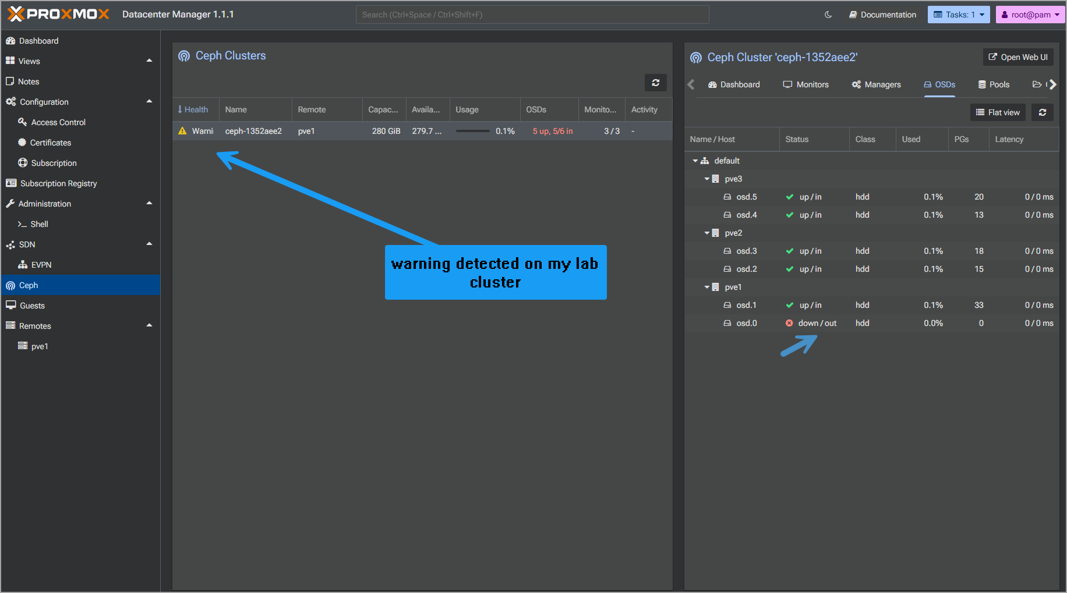Screen dimensions: 1067x593
Task: Select the osd.4 row
Action: [x=872, y=215]
